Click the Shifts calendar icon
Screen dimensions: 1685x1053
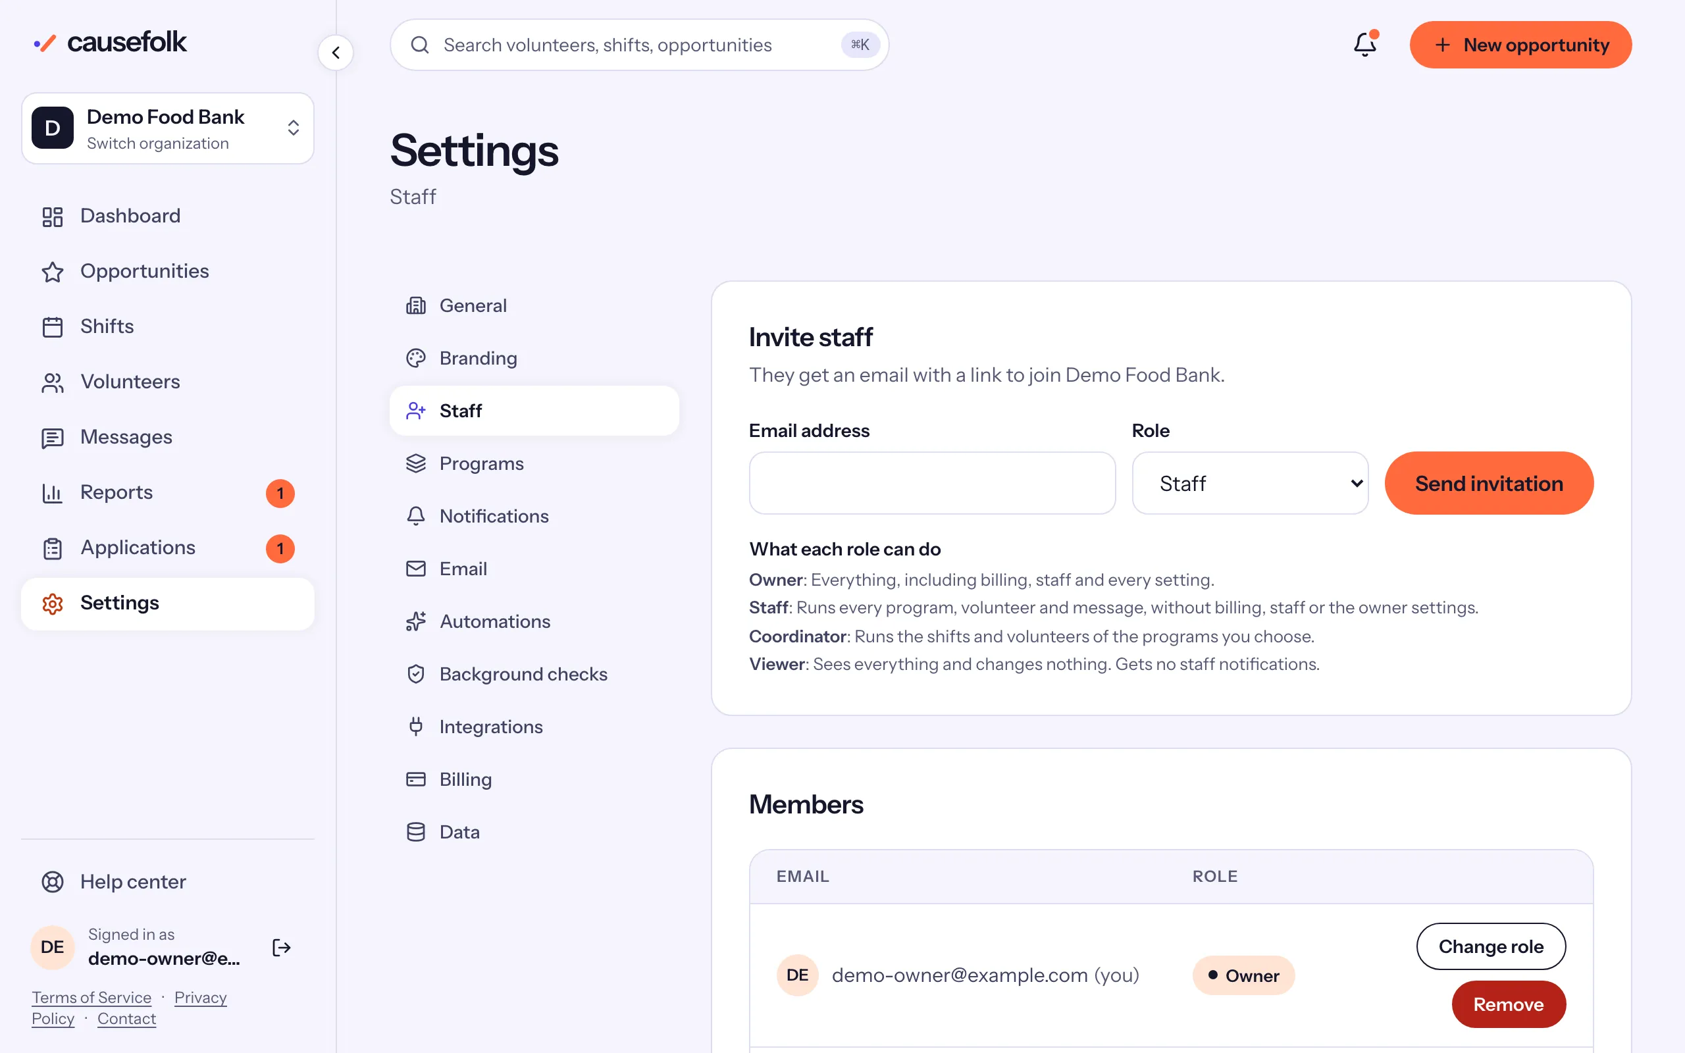[52, 326]
